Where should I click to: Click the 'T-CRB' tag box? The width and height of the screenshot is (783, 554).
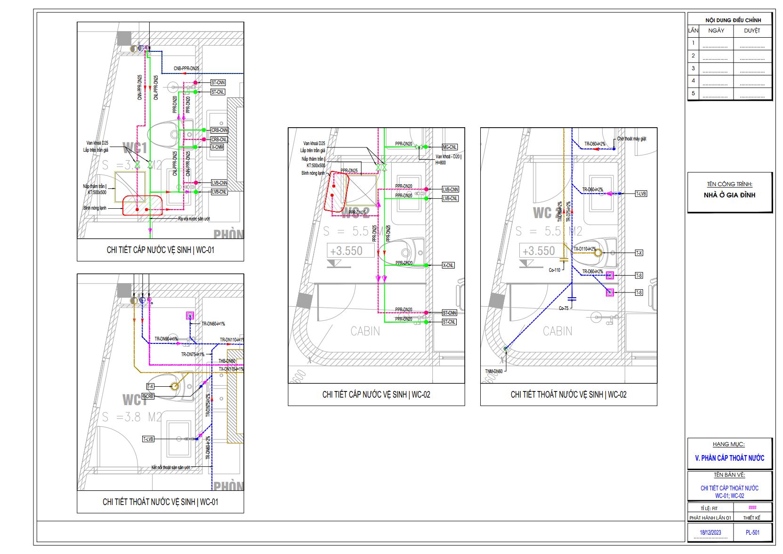[148, 396]
